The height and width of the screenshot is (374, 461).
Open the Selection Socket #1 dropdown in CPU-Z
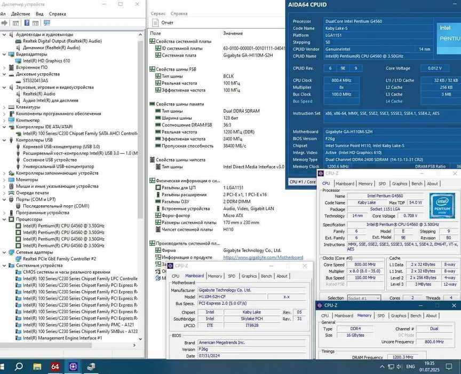[x=364, y=298]
